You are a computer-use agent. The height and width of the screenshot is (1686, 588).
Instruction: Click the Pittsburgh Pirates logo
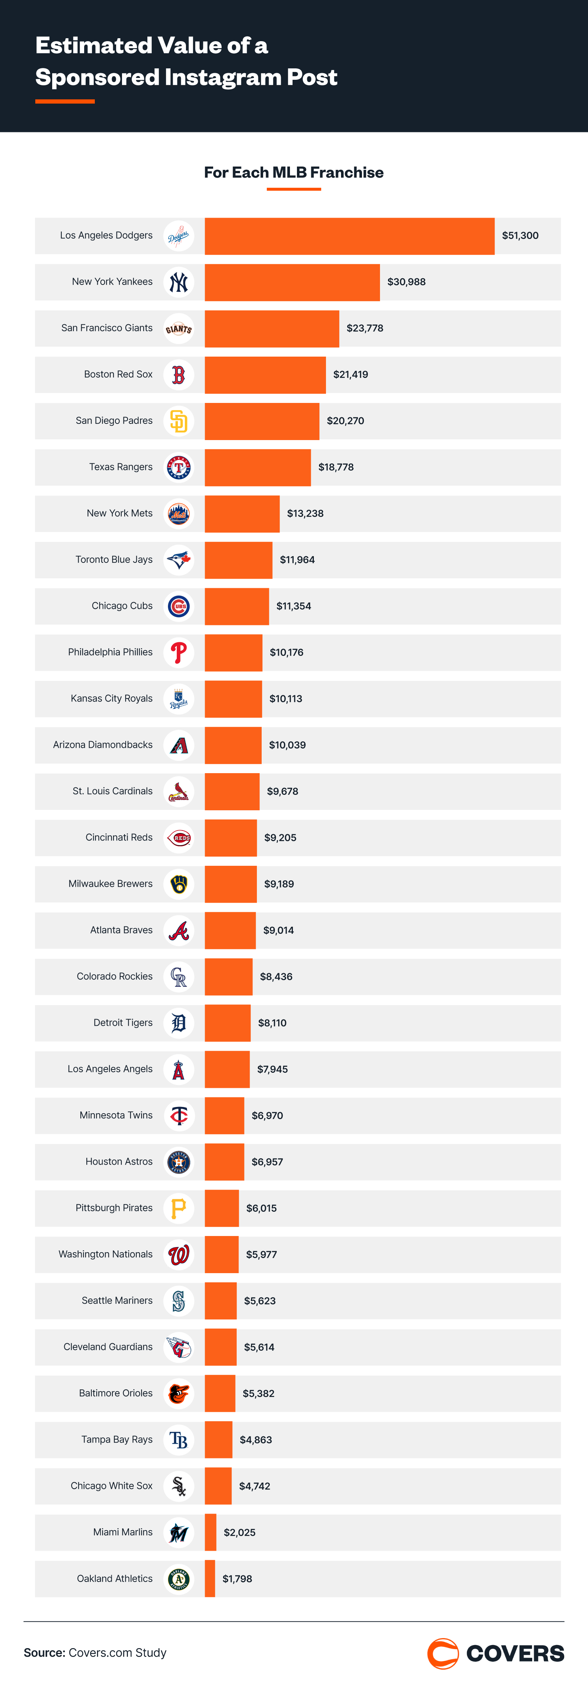pos(179,1208)
